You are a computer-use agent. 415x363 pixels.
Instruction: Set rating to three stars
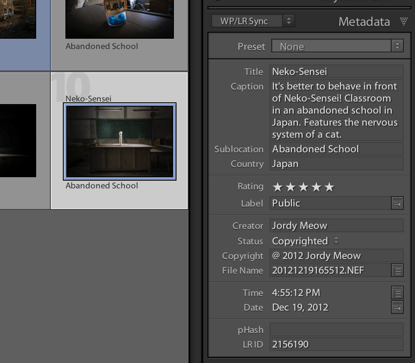pyautogui.click(x=304, y=187)
